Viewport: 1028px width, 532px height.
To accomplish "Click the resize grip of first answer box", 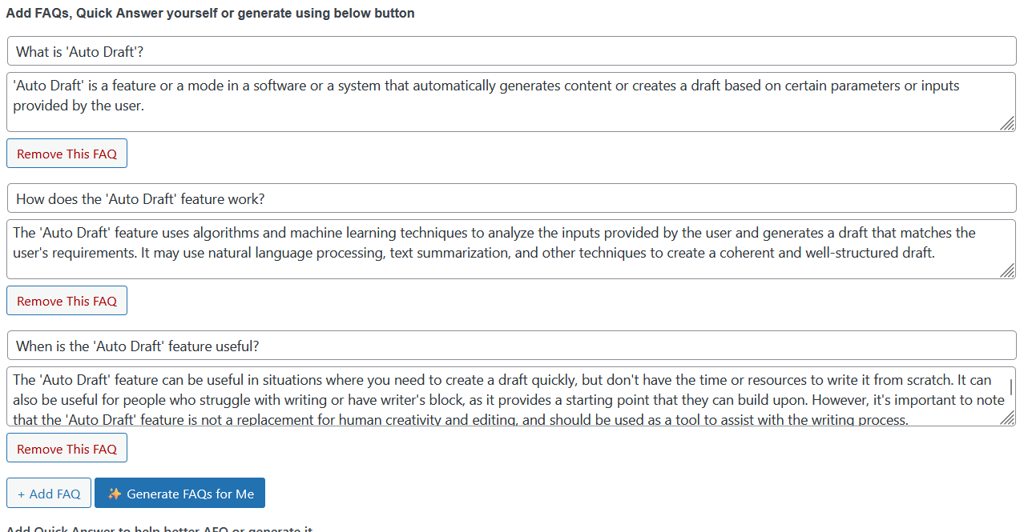I will [x=1008, y=124].
